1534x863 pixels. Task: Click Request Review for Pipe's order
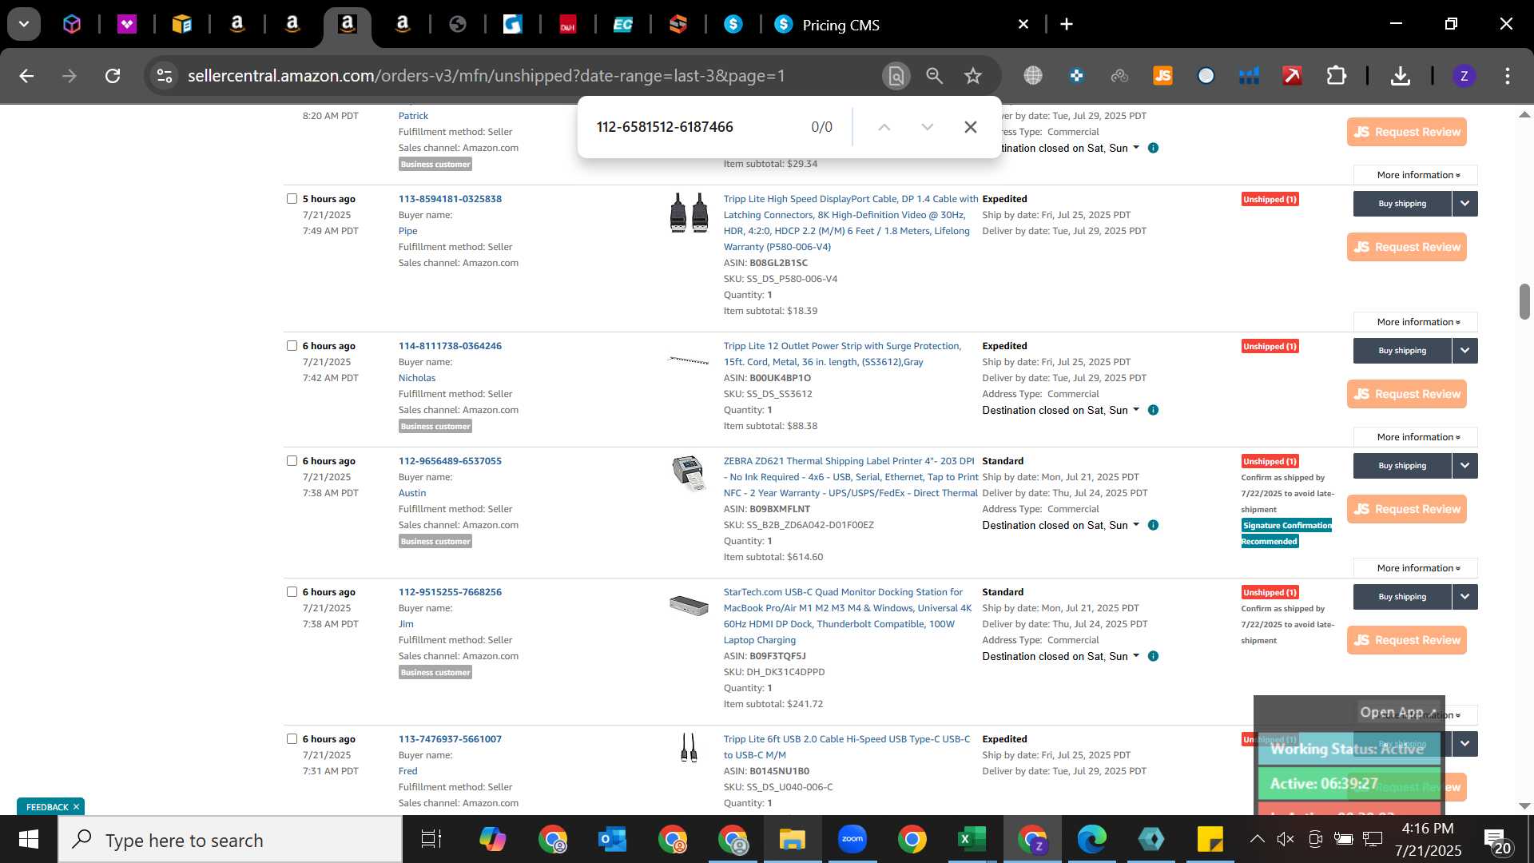click(1406, 247)
